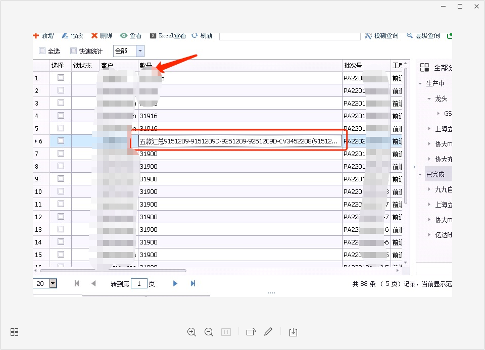Select the 龙头 tree item
Screen dimensions: 485x350
click(441, 99)
